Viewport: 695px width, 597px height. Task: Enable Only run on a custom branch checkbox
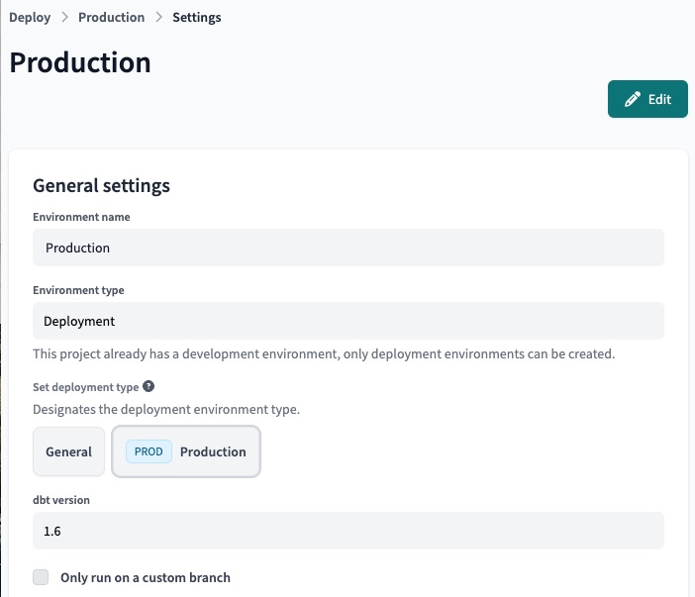pyautogui.click(x=41, y=577)
